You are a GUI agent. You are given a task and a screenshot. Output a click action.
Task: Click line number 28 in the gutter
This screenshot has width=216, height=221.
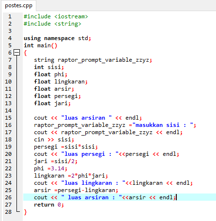tap(8, 212)
